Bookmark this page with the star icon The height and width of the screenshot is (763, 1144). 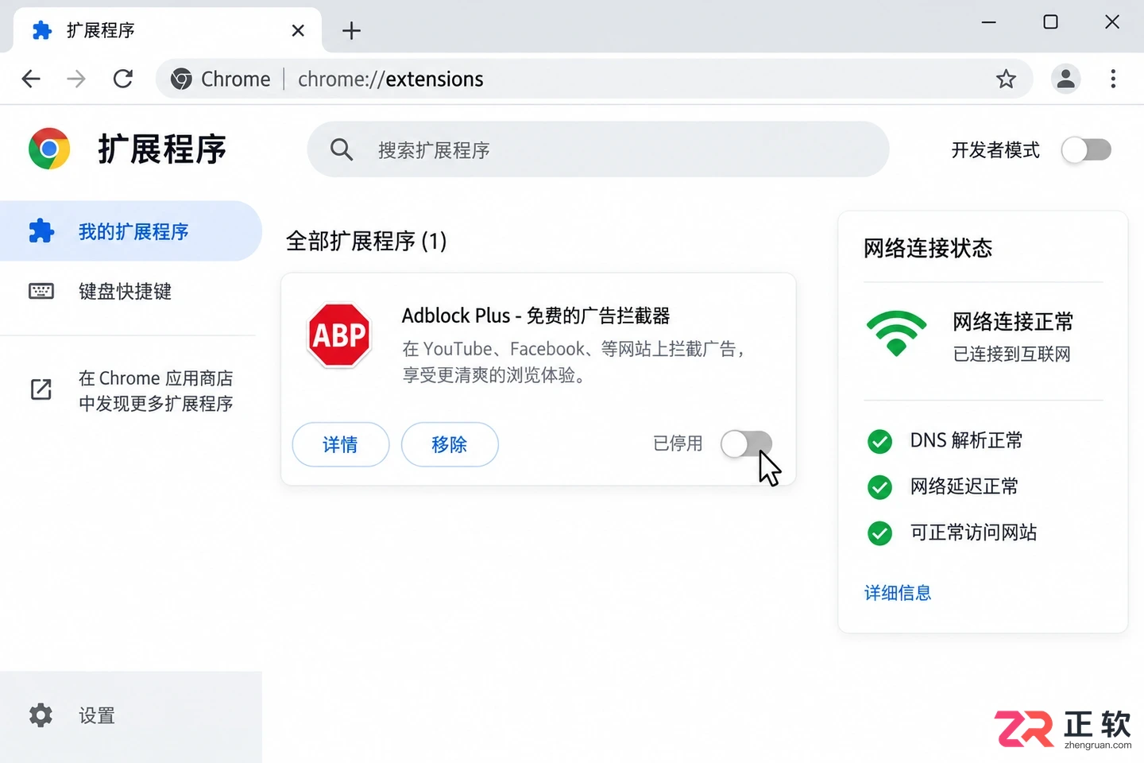point(1006,79)
